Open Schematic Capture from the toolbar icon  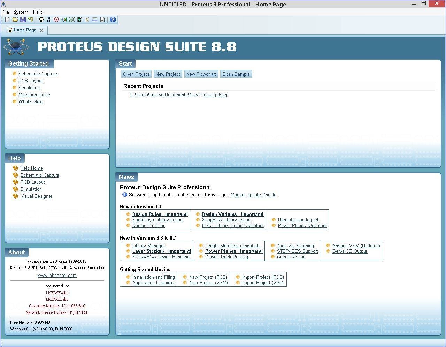coord(49,20)
